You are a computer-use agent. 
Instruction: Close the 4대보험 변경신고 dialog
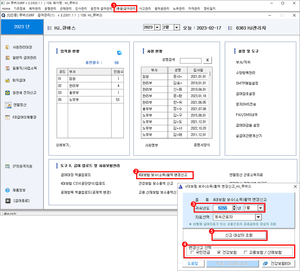(295, 186)
